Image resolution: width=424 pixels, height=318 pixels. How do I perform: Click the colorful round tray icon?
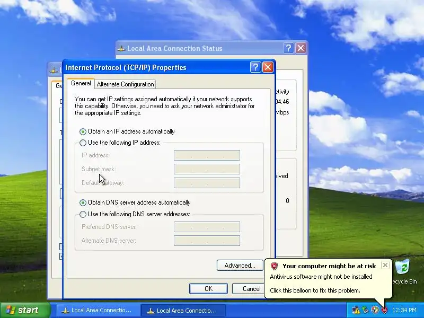(375, 310)
